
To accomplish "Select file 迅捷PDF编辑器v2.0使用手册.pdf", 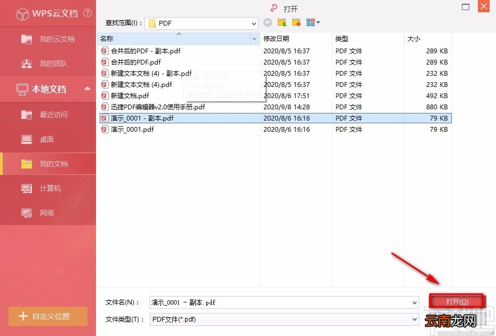I will pyautogui.click(x=158, y=107).
